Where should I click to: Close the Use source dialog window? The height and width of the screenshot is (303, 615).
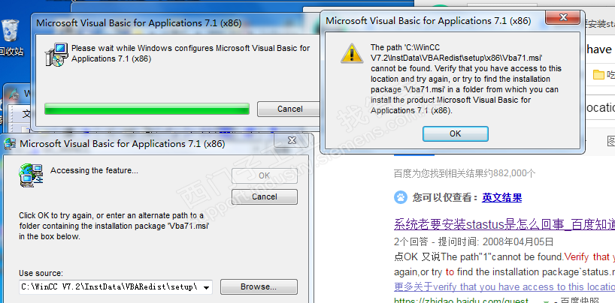coord(292,140)
